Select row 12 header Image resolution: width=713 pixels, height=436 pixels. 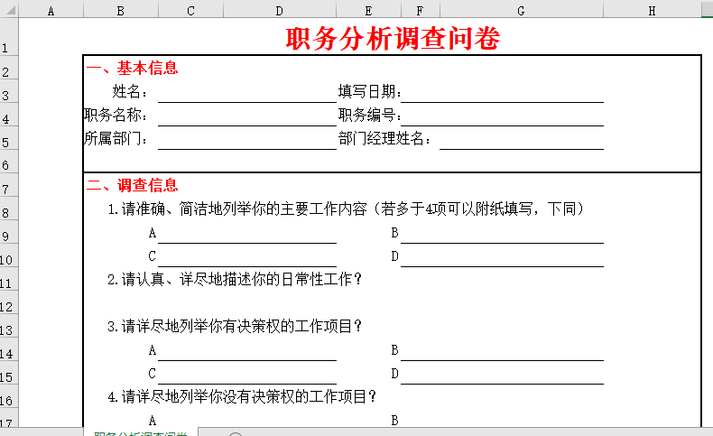click(x=9, y=302)
